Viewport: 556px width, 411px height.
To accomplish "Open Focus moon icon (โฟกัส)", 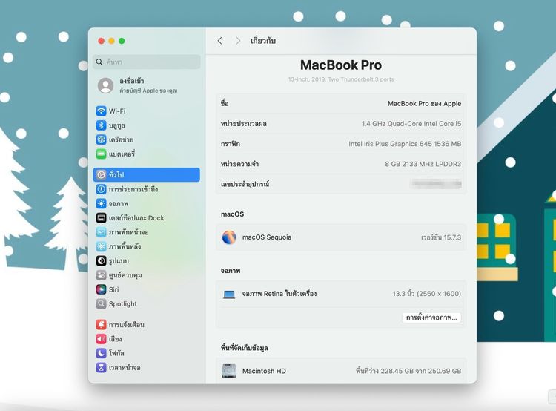I will [101, 353].
